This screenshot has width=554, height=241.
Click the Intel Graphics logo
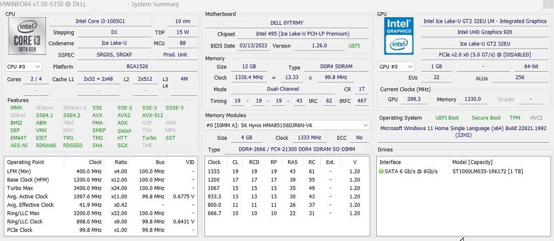398,36
